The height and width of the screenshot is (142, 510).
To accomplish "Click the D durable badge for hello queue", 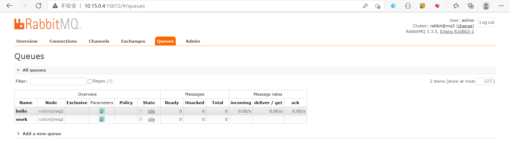I will [x=102, y=111].
